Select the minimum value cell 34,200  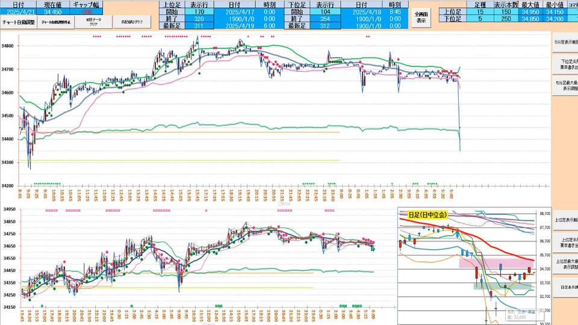(x=555, y=19)
